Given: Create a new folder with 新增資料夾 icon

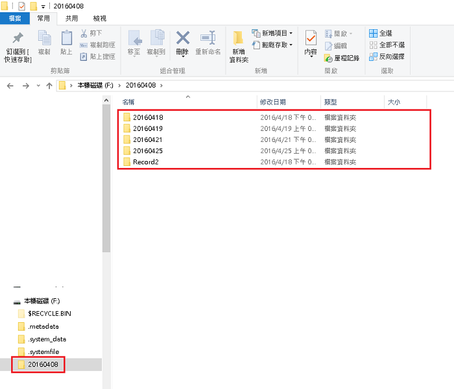Looking at the screenshot, I should click(x=239, y=39).
